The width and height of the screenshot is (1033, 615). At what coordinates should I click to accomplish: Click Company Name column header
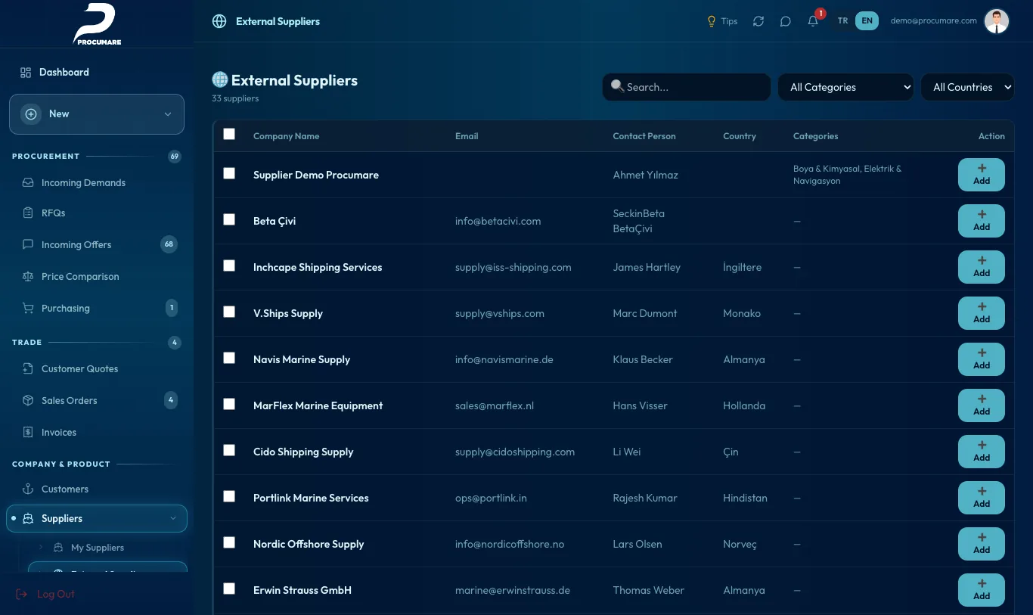(x=286, y=136)
